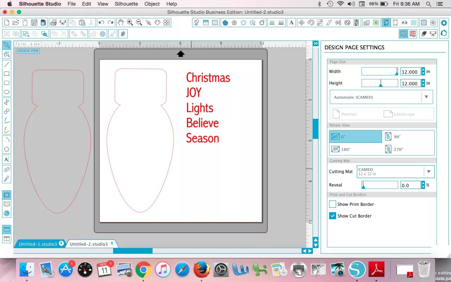Close the Untitled-2.studio3 tab
Image resolution: width=451 pixels, height=282 pixels.
coord(112,243)
